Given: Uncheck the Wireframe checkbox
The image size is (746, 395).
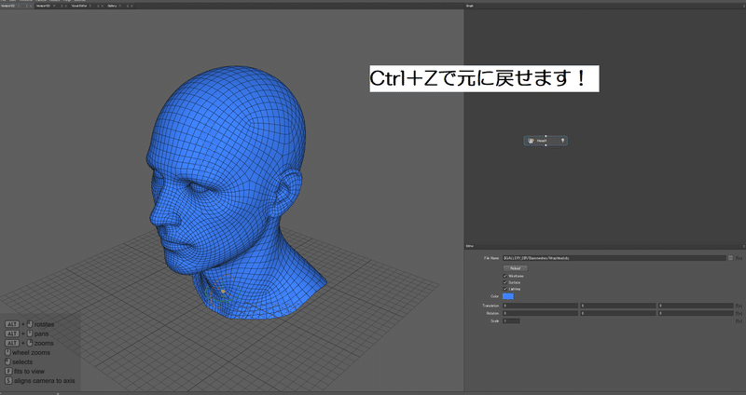Looking at the screenshot, I should pyautogui.click(x=504, y=276).
